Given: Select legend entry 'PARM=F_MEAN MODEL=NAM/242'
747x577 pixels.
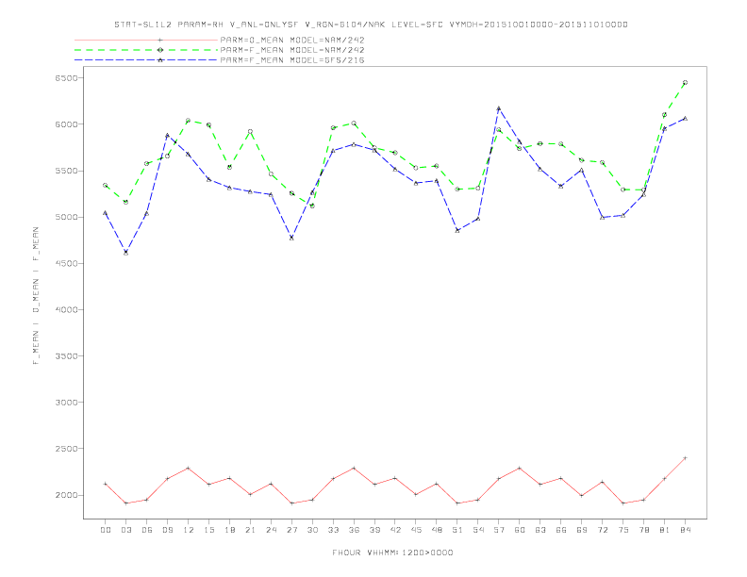Looking at the screenshot, I should pos(292,50).
